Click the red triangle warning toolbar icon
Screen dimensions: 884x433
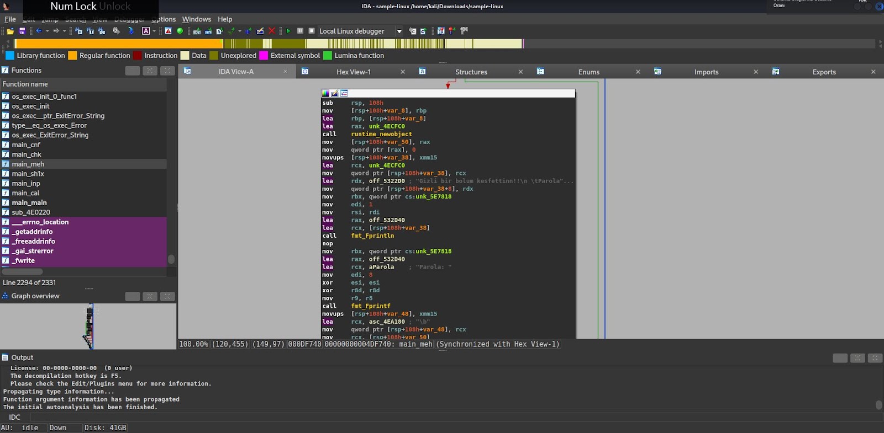[168, 31]
